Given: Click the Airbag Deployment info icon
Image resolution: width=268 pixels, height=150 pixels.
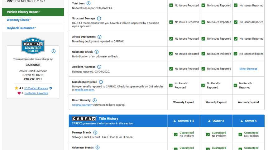Looking at the screenshot, I should click(99, 37).
